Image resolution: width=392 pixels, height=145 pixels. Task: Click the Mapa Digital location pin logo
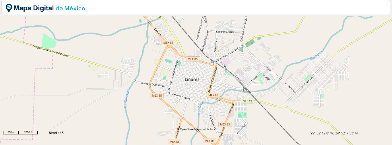coord(9,8)
